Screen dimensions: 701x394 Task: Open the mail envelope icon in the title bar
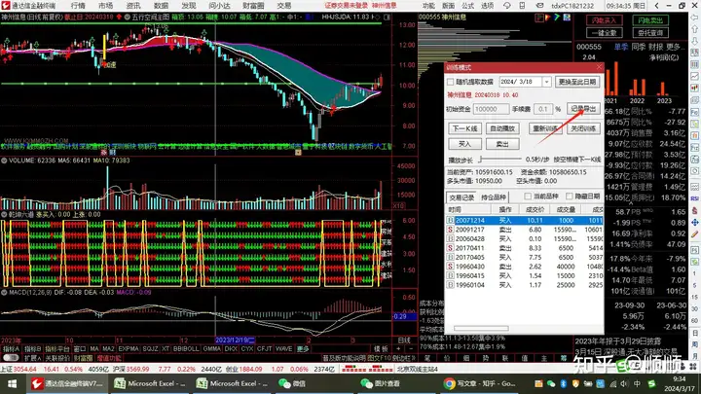pos(539,6)
